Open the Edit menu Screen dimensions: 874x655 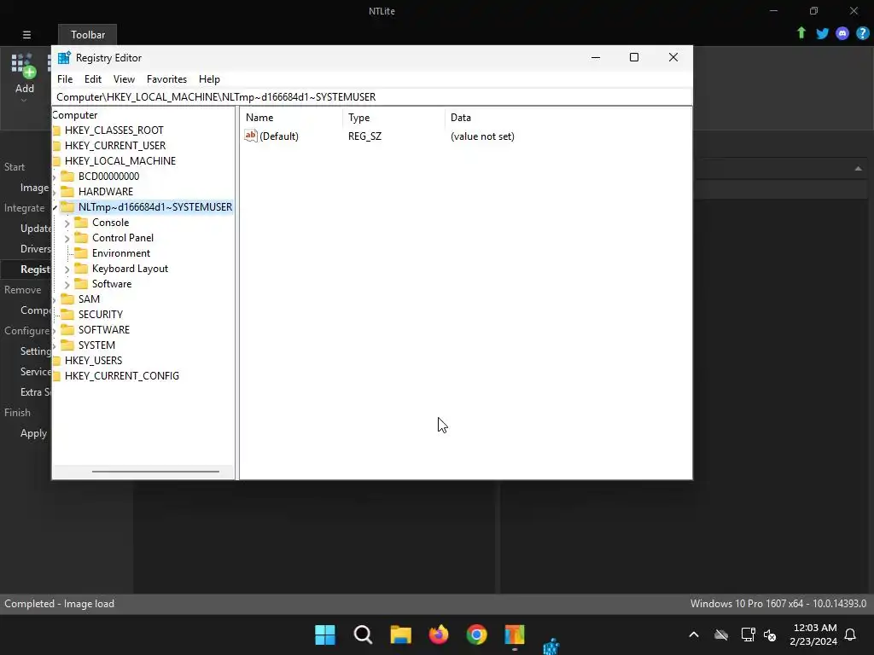pos(92,79)
